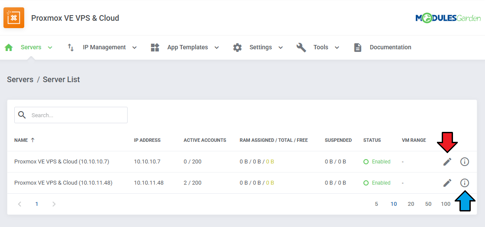Click the Proxmox VE VPS & Cloud title

click(75, 18)
